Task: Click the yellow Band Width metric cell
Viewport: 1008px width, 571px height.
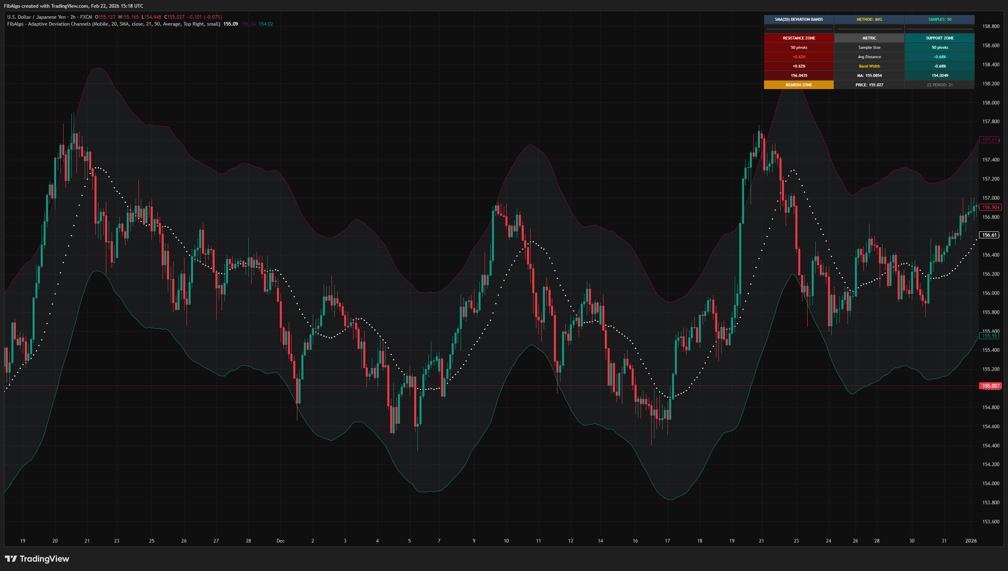Action: click(x=869, y=66)
